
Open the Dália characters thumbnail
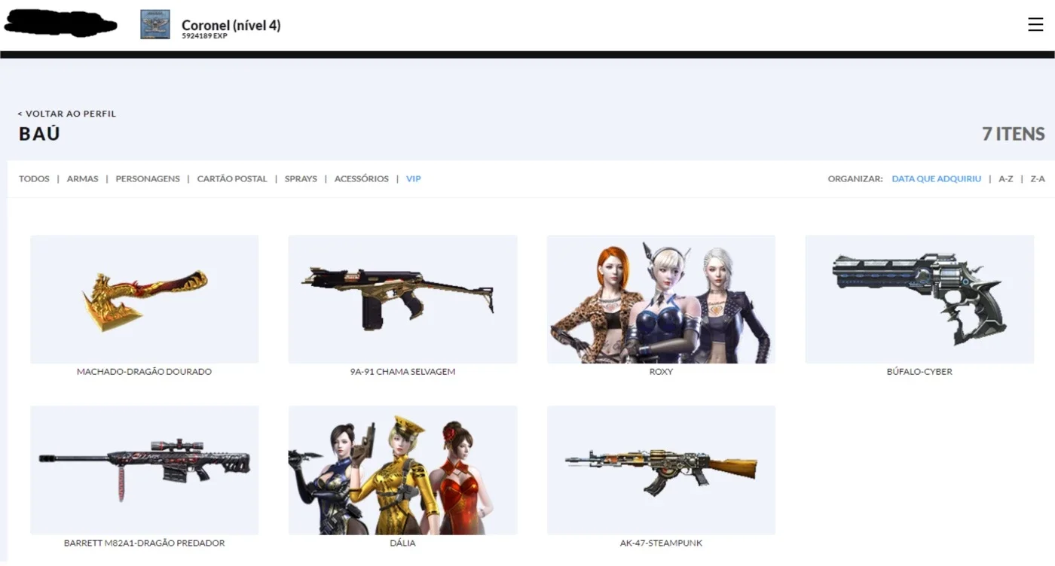click(x=402, y=470)
